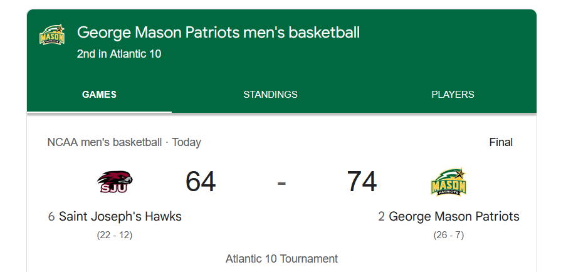This screenshot has height=272, width=561.
Task: Open the George Mason Patriots name under the score
Action: 454,217
